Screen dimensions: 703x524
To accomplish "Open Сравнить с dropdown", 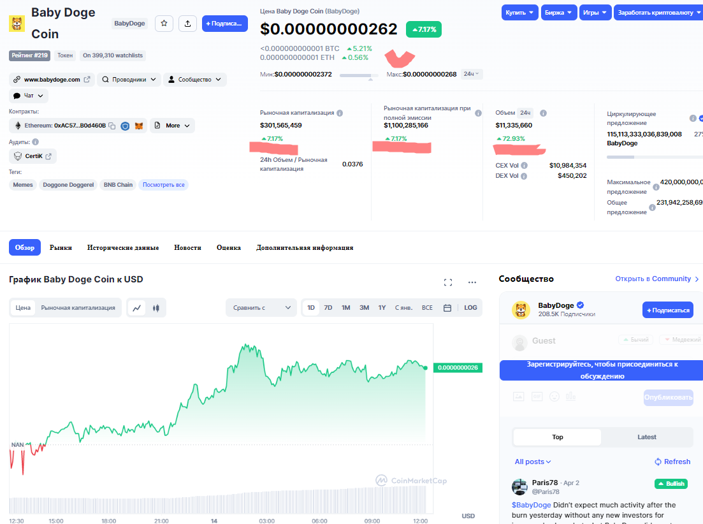I will [x=261, y=308].
